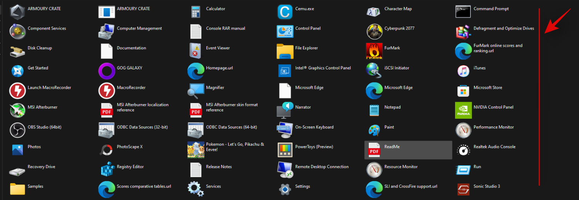Open the iTunes music icon
Screen dimensions: 579x200
point(463,71)
